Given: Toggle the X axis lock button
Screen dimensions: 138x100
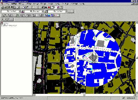Looking at the screenshot, I should (x=2, y=19).
